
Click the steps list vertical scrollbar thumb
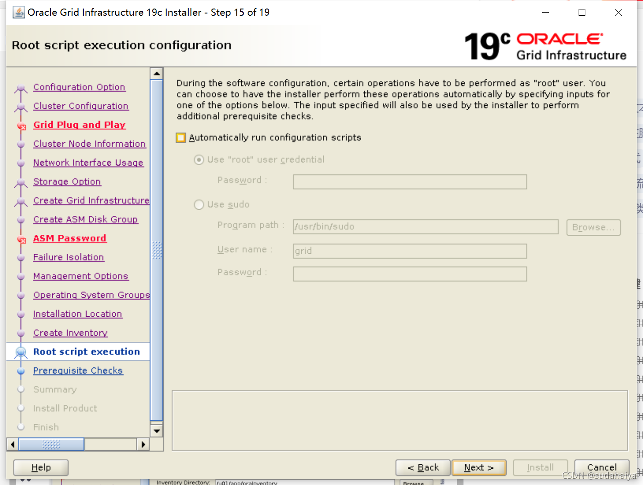click(x=157, y=250)
